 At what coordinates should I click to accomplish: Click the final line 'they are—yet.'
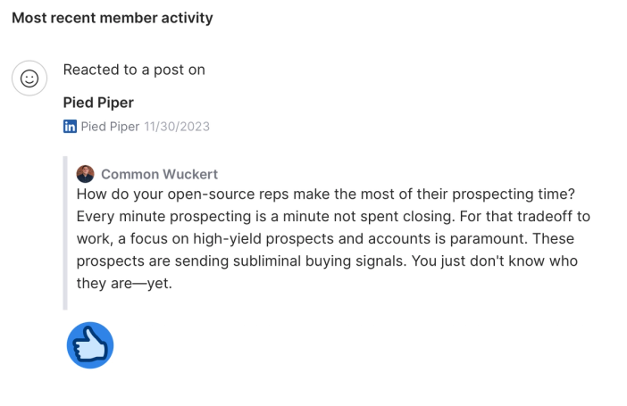point(124,284)
